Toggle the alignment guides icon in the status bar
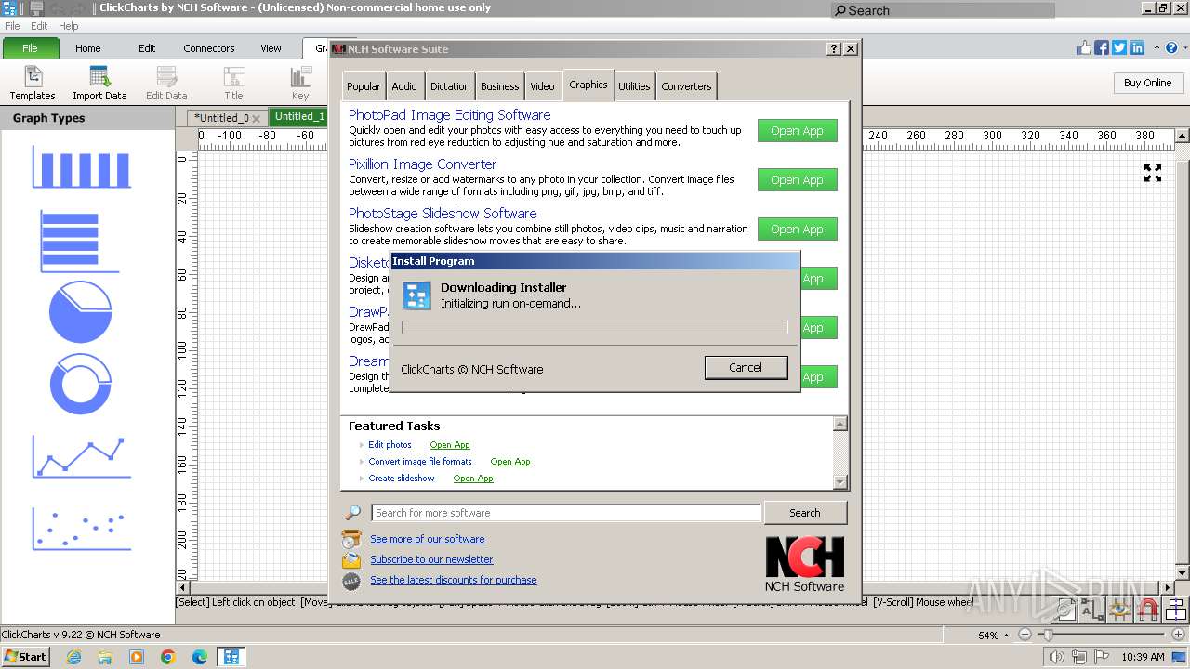 pyautogui.click(x=1177, y=610)
